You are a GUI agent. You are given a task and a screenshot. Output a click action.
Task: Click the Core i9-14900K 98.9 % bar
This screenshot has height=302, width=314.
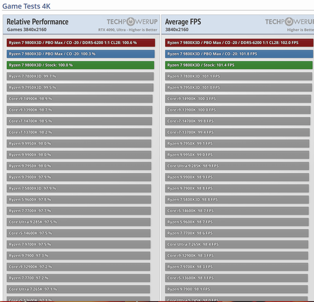(x=80, y=99)
